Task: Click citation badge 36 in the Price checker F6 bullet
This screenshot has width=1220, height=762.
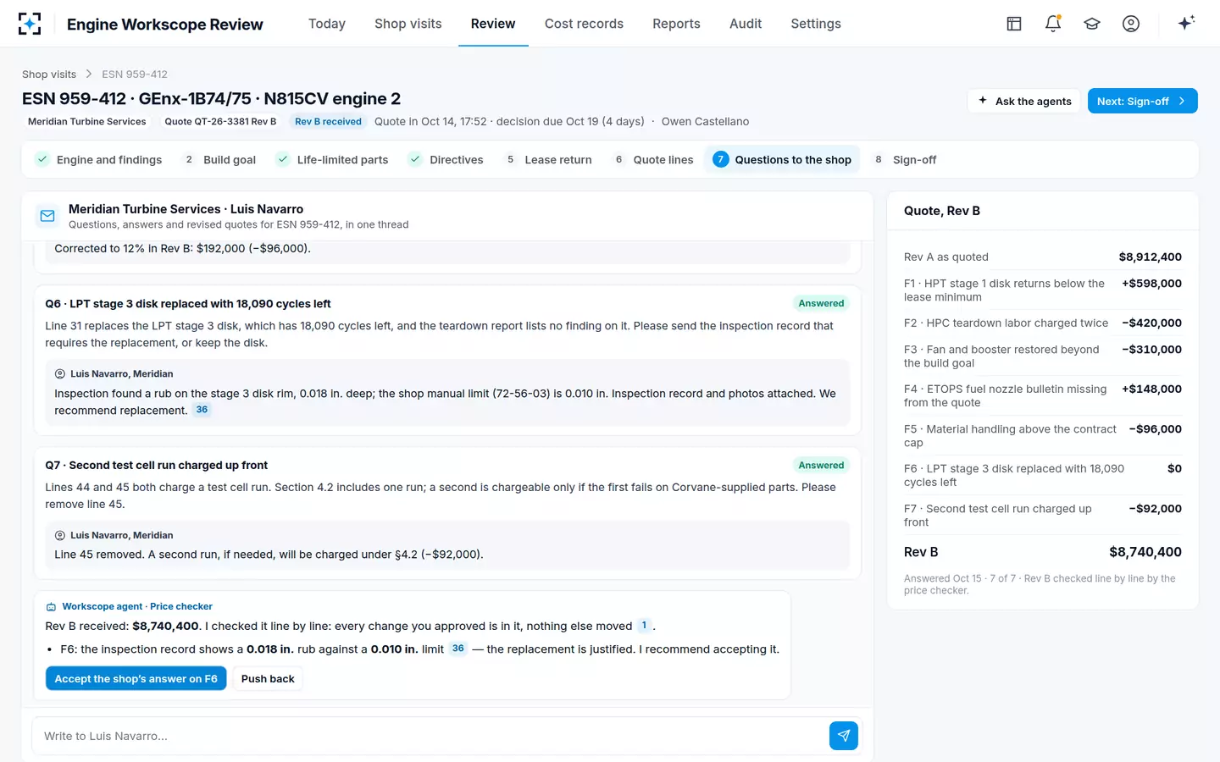Action: tap(458, 649)
